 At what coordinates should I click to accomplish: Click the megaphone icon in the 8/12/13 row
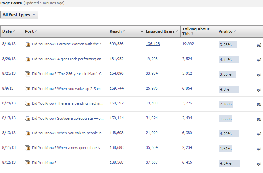pos(259,164)
